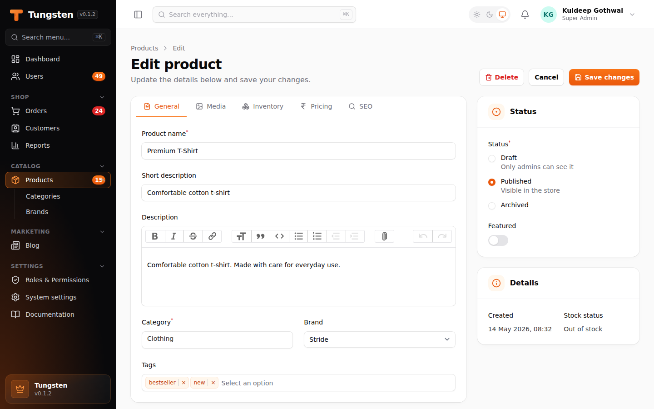
Task: Create a numbered list in description
Action: tap(317, 236)
